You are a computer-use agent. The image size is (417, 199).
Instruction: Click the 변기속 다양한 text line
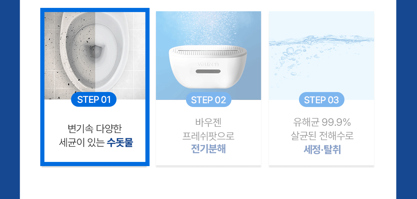tap(95, 129)
